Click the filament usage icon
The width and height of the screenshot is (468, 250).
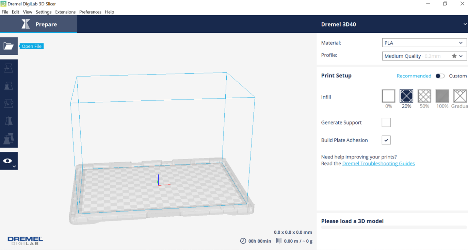279,241
